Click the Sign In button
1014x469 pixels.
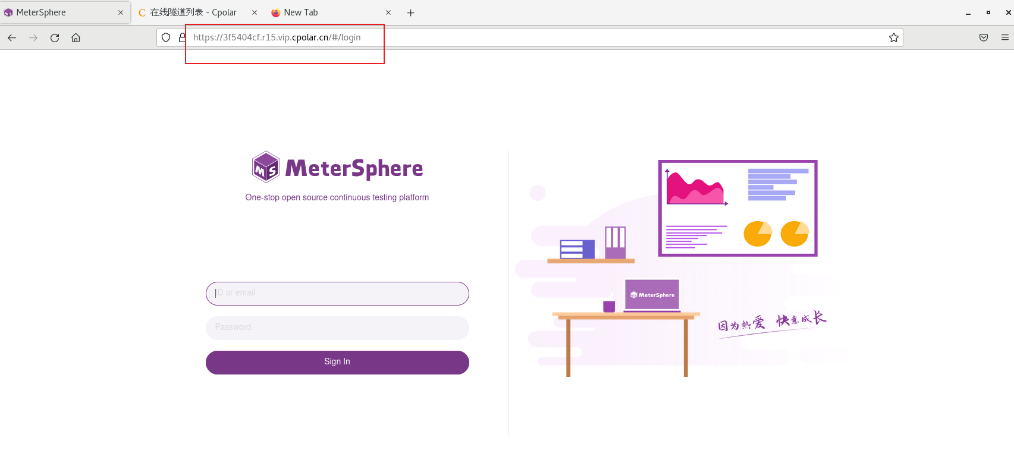[x=337, y=363]
